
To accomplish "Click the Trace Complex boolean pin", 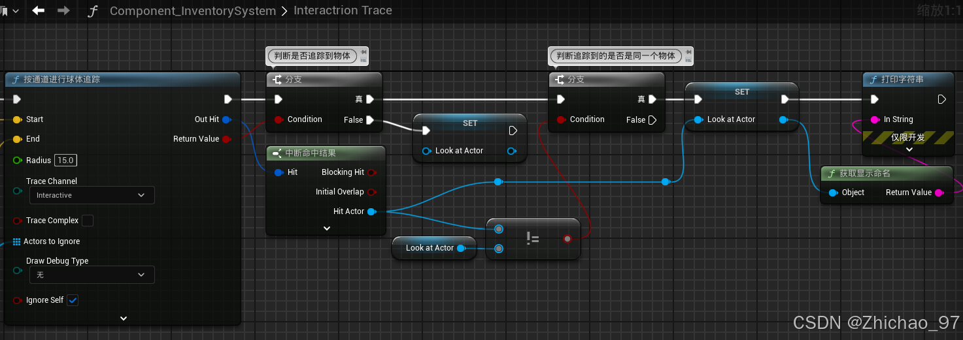I will click(x=18, y=221).
